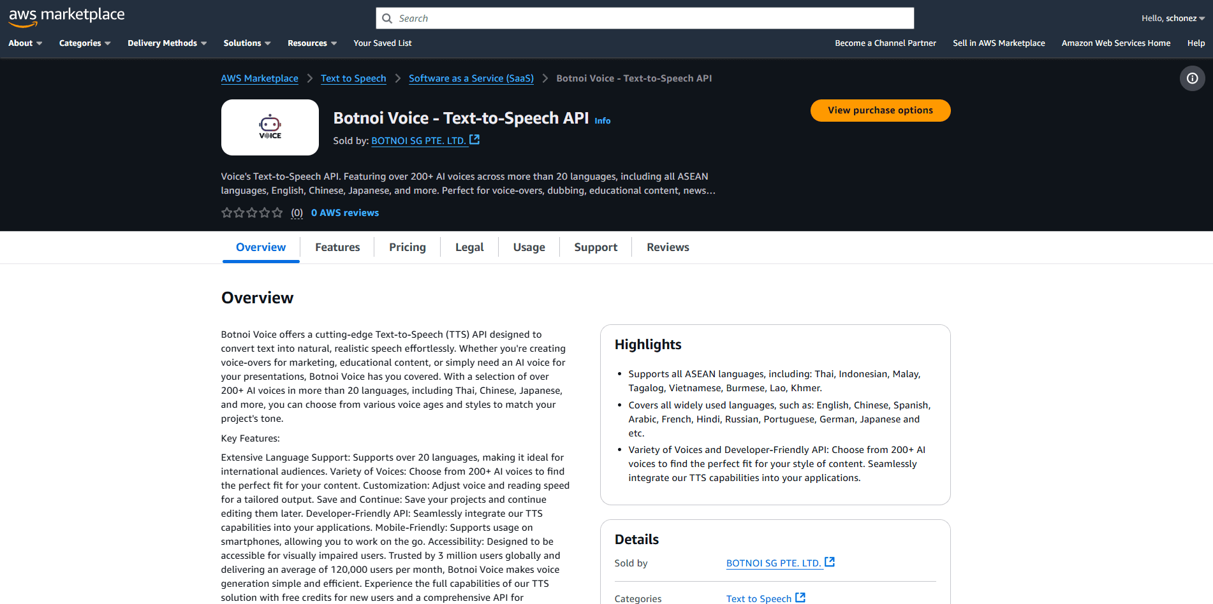The image size is (1213, 604).
Task: Click the 'Sold by' label in Details
Action: [x=631, y=563]
